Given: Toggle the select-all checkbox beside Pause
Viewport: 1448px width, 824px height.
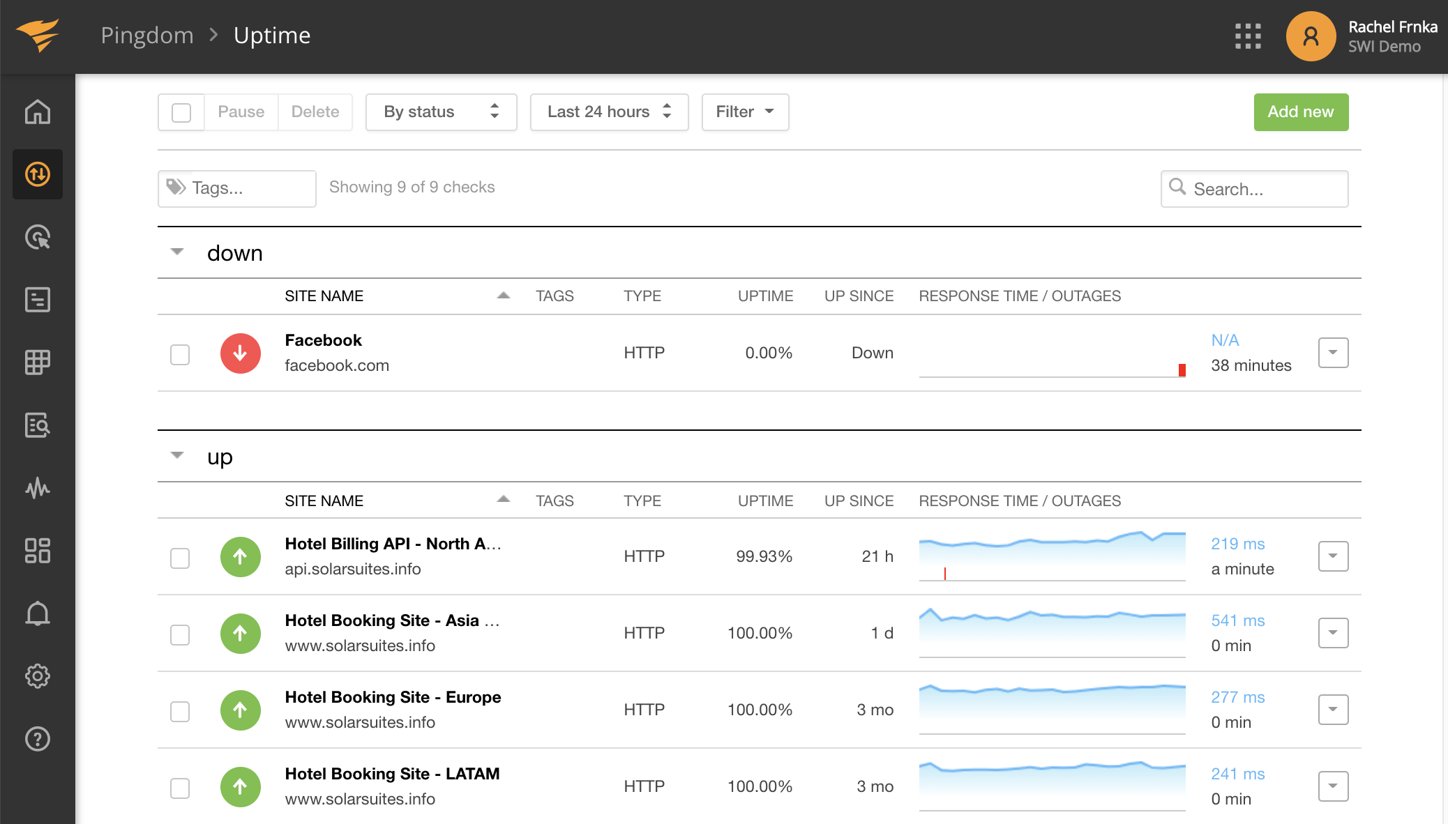Looking at the screenshot, I should tap(181, 112).
